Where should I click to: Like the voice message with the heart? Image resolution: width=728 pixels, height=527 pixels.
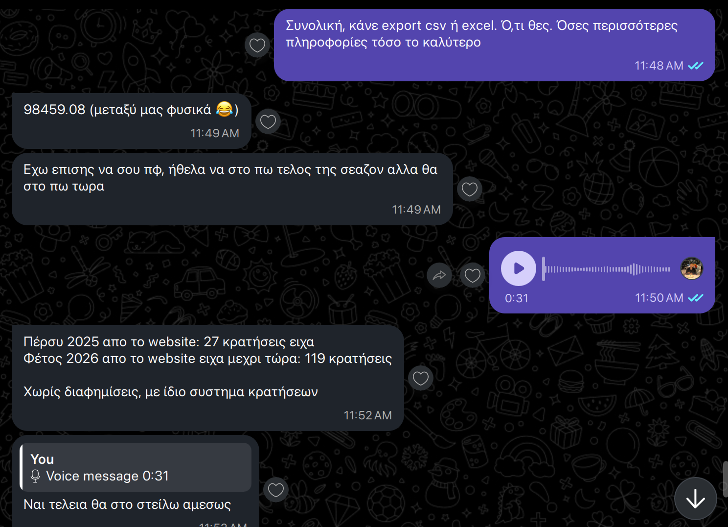[x=473, y=275]
